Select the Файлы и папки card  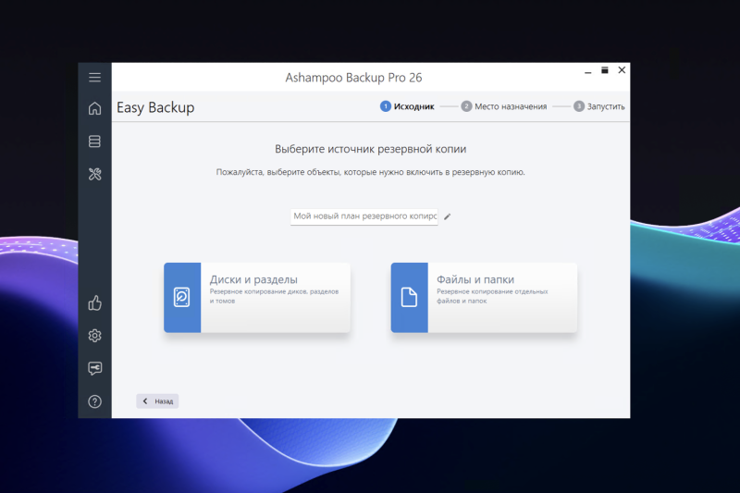pos(484,298)
